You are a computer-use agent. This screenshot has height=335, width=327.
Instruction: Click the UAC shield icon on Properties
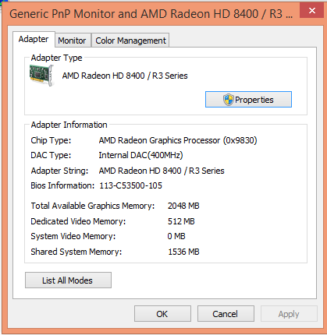[229, 100]
